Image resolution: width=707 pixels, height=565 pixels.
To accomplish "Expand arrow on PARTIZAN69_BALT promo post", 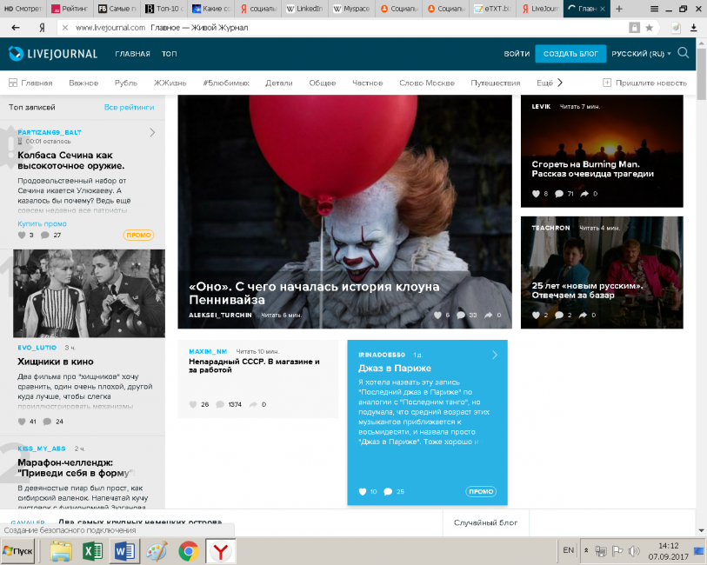I will pyautogui.click(x=152, y=132).
